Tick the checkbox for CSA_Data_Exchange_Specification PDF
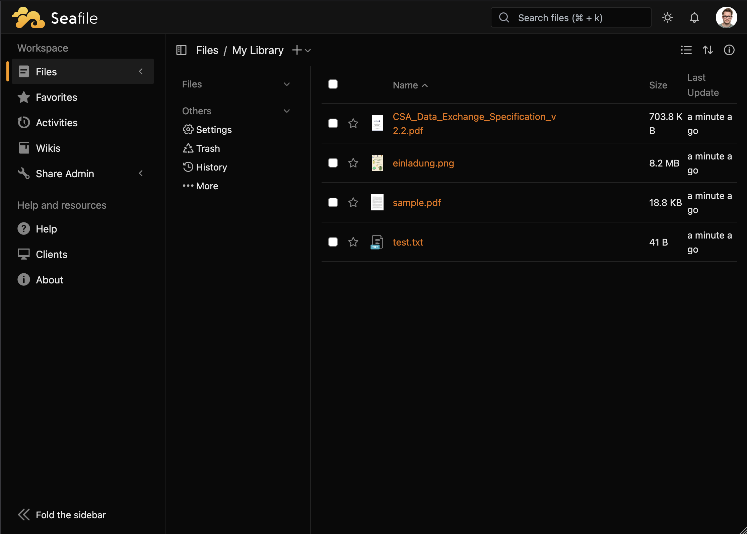This screenshot has height=534, width=747. point(333,123)
